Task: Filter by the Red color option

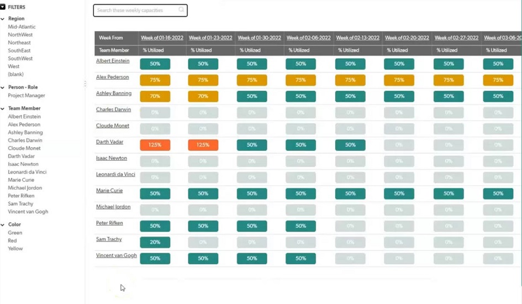Action: [x=12, y=241]
